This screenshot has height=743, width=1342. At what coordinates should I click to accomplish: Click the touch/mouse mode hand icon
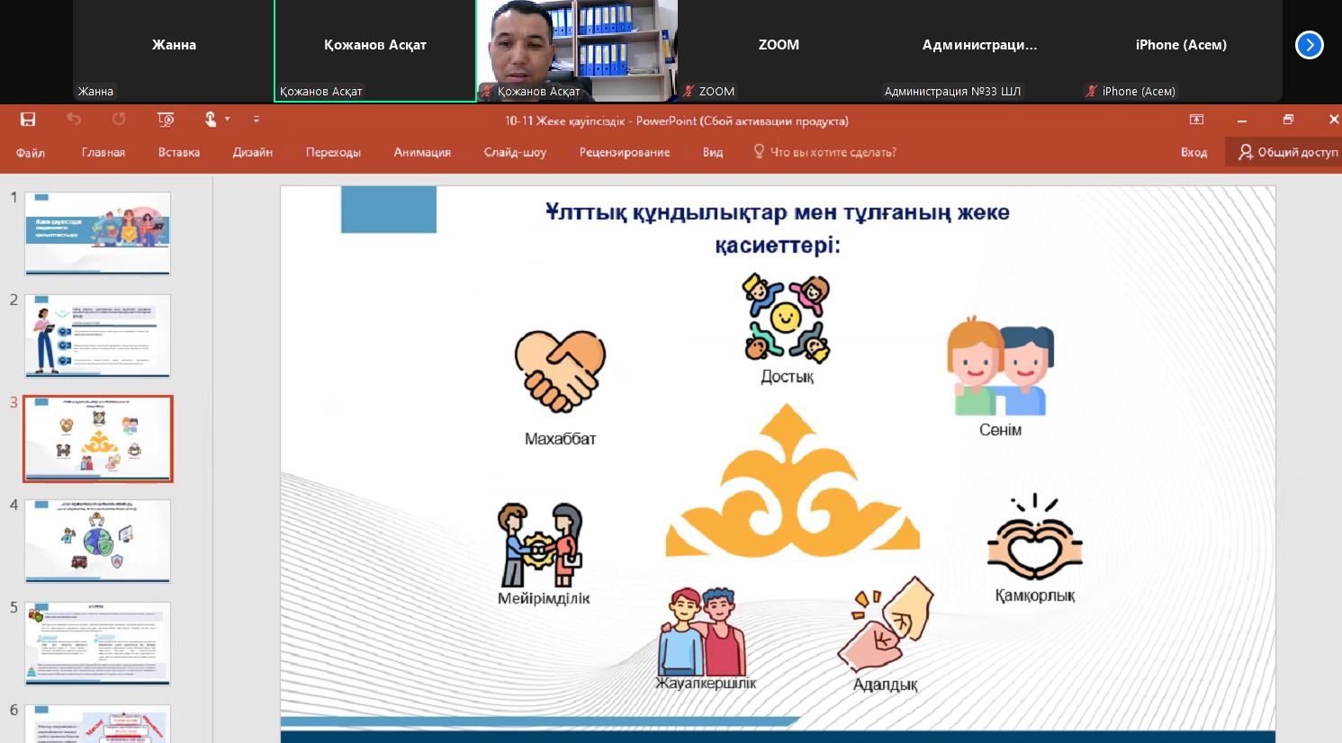210,120
